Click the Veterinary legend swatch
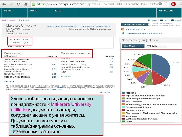 pos(123,116)
